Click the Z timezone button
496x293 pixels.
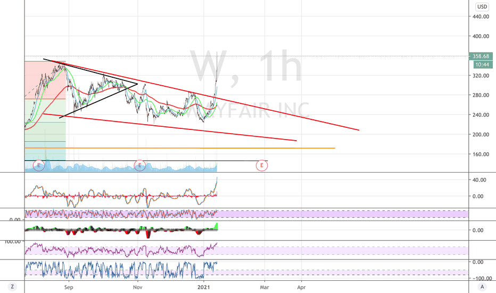click(x=12, y=287)
